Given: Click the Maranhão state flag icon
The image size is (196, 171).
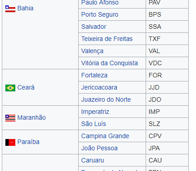Looking at the screenshot, I should (x=10, y=118).
